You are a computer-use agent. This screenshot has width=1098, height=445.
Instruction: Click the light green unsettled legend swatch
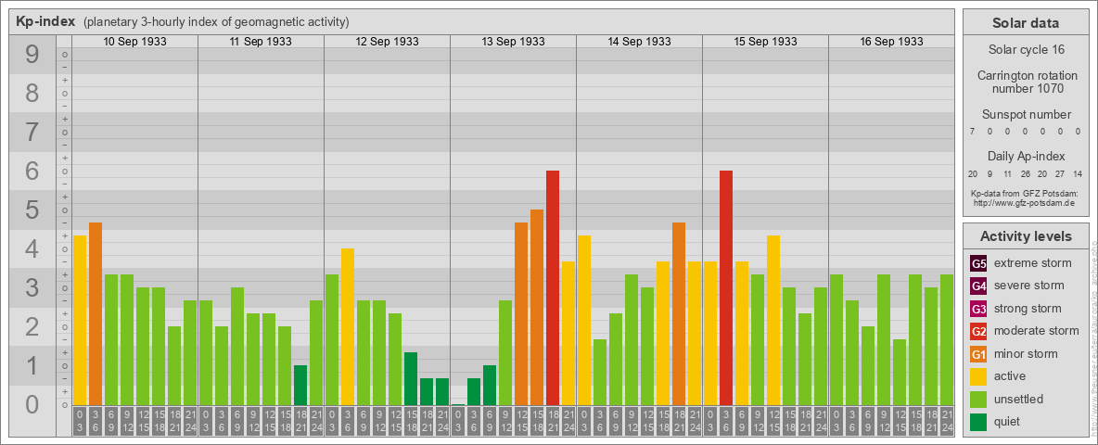pos(978,399)
